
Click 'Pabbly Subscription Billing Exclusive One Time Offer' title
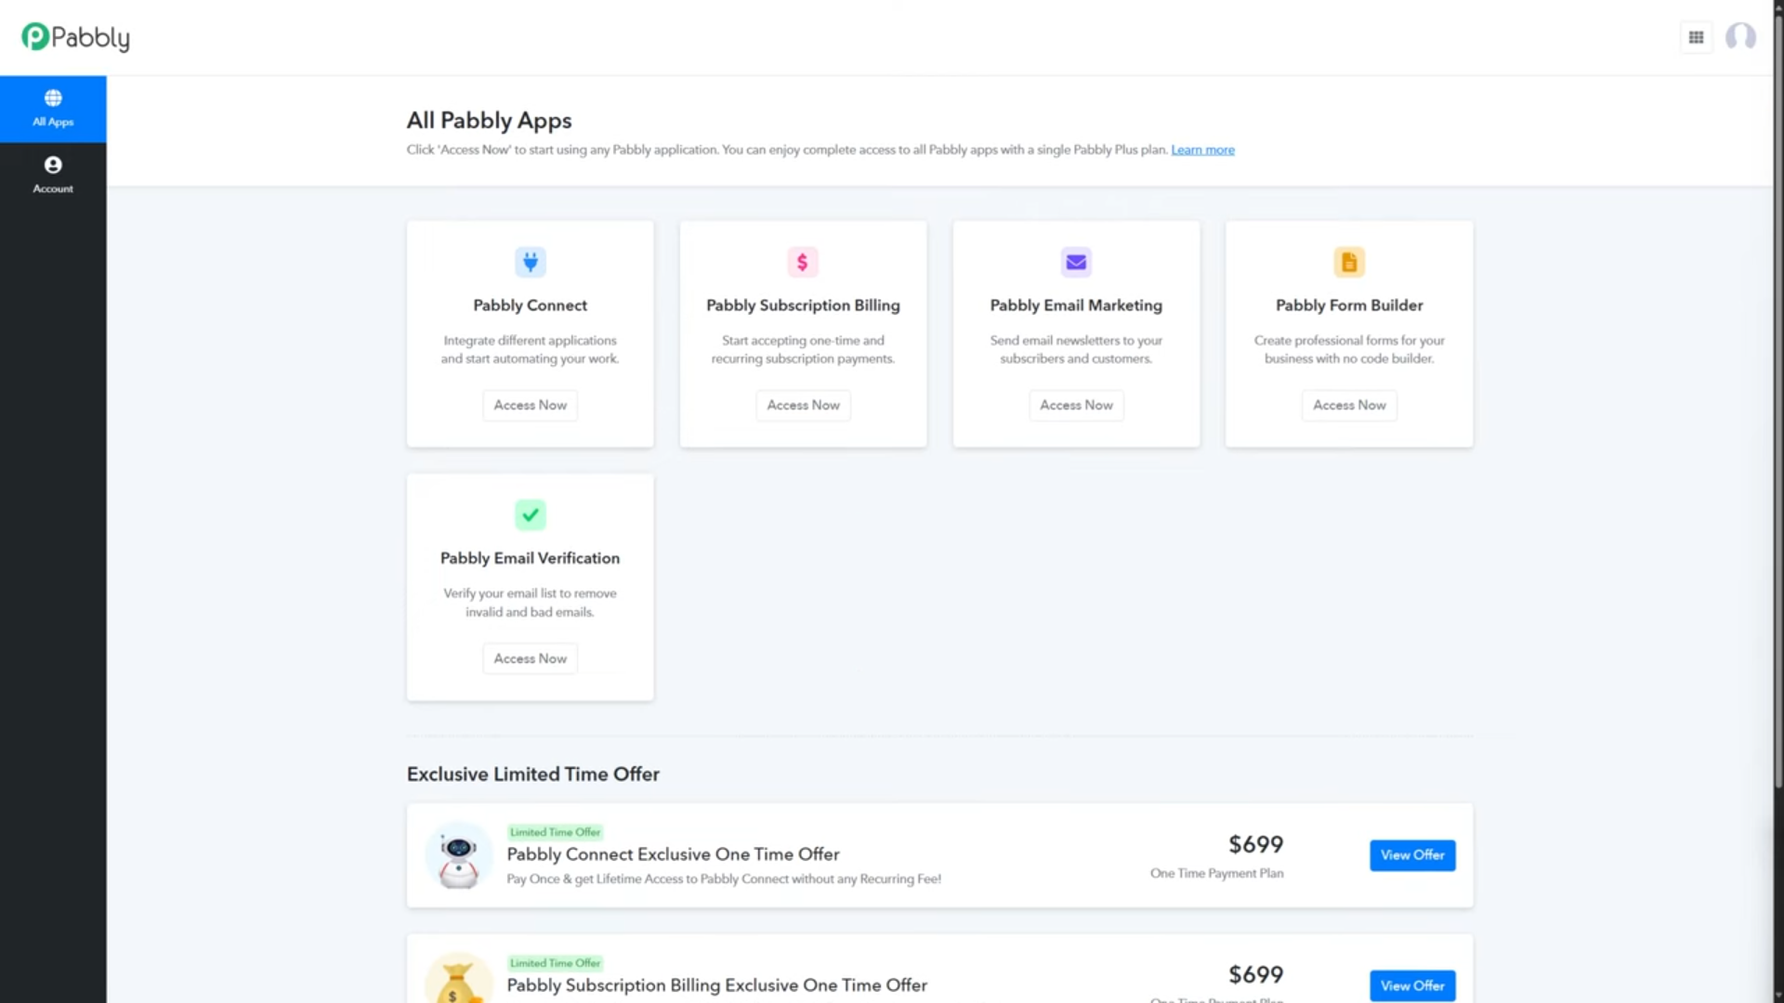(716, 985)
